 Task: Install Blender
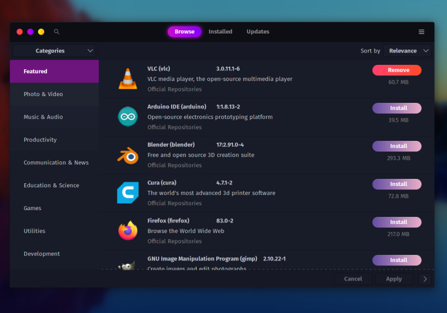[x=397, y=146]
